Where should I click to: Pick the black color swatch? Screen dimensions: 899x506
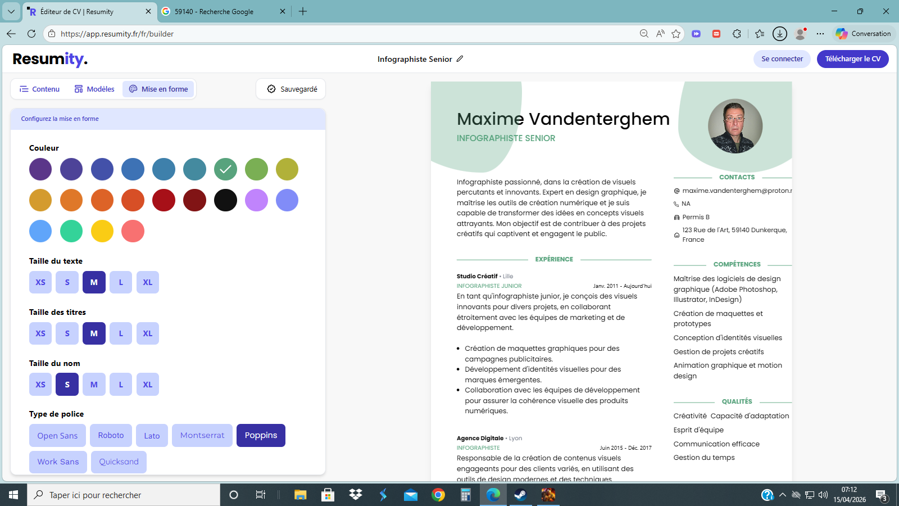click(x=225, y=200)
